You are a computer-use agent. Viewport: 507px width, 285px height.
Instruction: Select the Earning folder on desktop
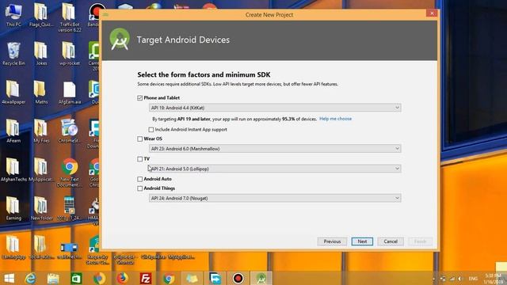point(13,209)
